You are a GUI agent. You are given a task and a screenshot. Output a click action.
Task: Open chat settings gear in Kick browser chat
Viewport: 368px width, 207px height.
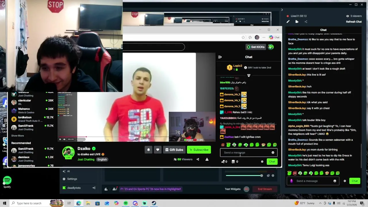(x=262, y=162)
